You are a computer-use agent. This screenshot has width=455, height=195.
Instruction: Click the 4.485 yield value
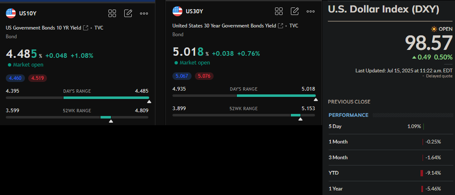(22, 54)
